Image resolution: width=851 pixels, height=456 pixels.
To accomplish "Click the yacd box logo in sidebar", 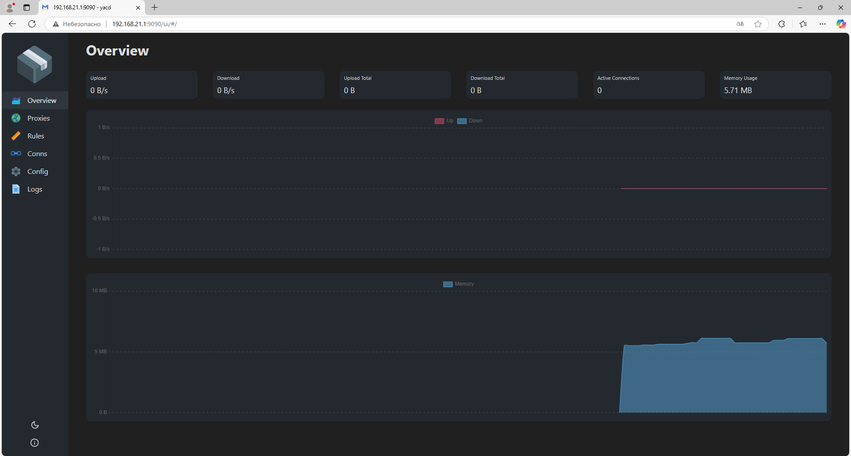I will [x=35, y=64].
